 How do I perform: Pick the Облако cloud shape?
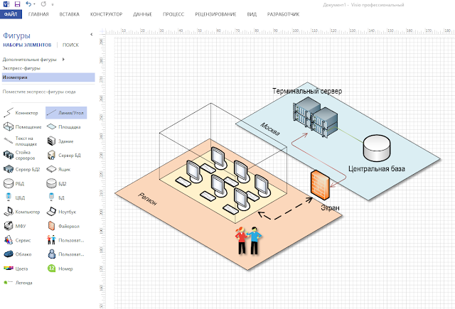click(x=18, y=254)
